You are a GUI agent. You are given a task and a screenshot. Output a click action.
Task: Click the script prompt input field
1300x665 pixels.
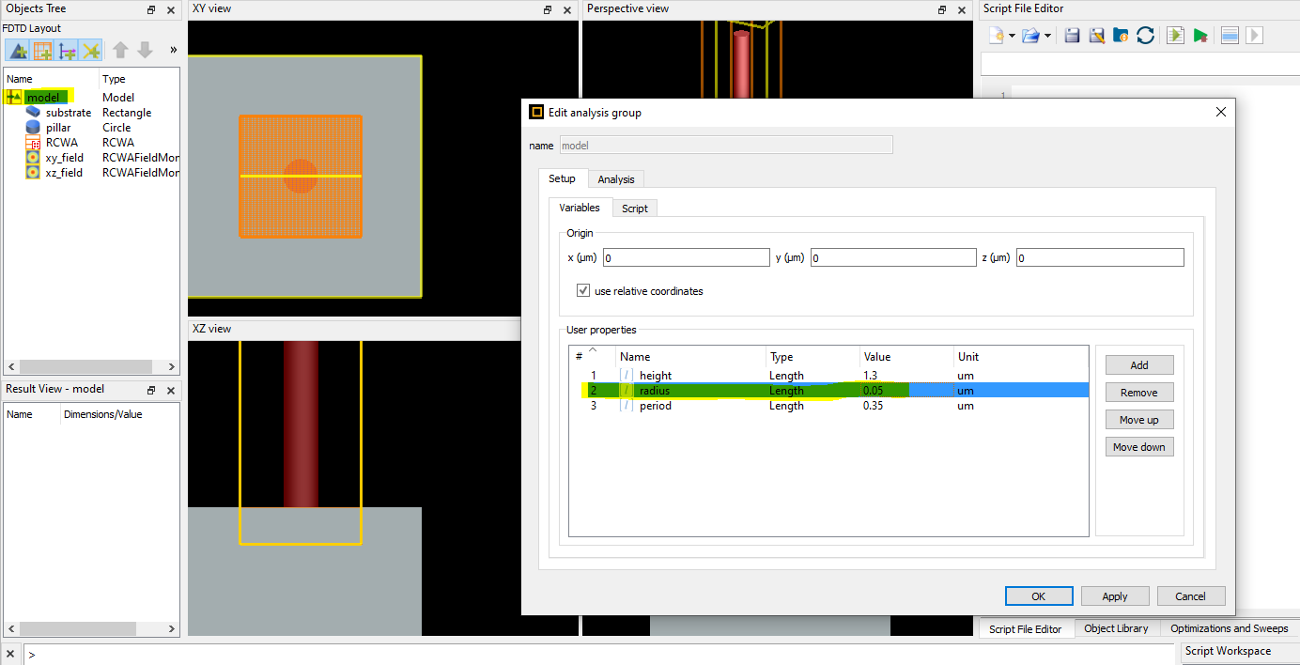pos(601,654)
